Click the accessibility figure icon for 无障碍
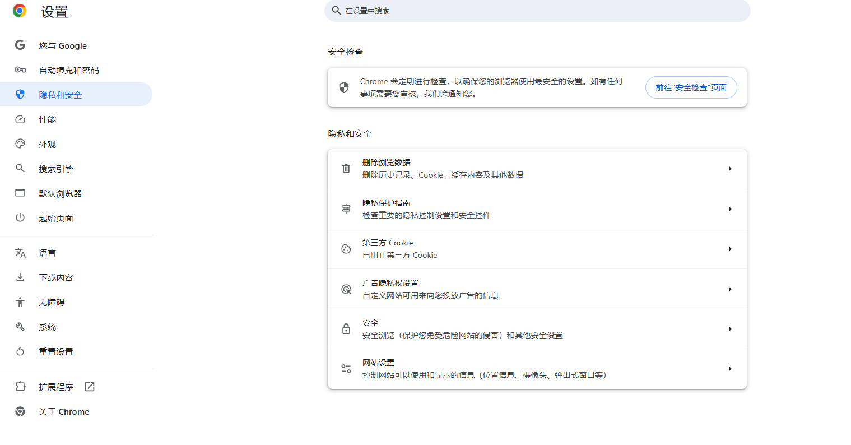The image size is (851, 445). (20, 302)
